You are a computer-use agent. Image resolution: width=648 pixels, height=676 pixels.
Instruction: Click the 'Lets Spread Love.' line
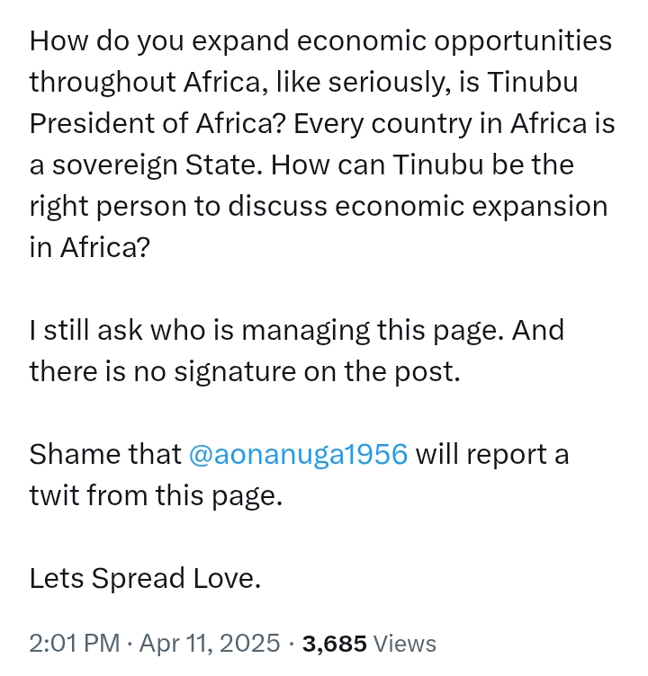146,578
